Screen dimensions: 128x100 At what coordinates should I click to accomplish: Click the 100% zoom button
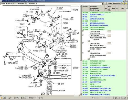pyautogui.click(x=17, y=98)
